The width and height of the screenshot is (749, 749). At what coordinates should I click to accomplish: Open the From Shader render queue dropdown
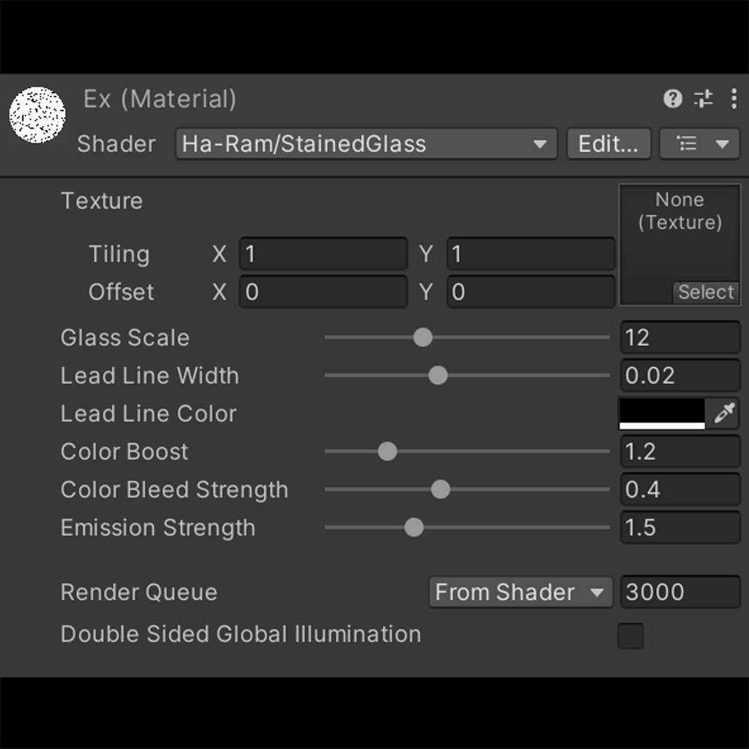click(x=519, y=592)
